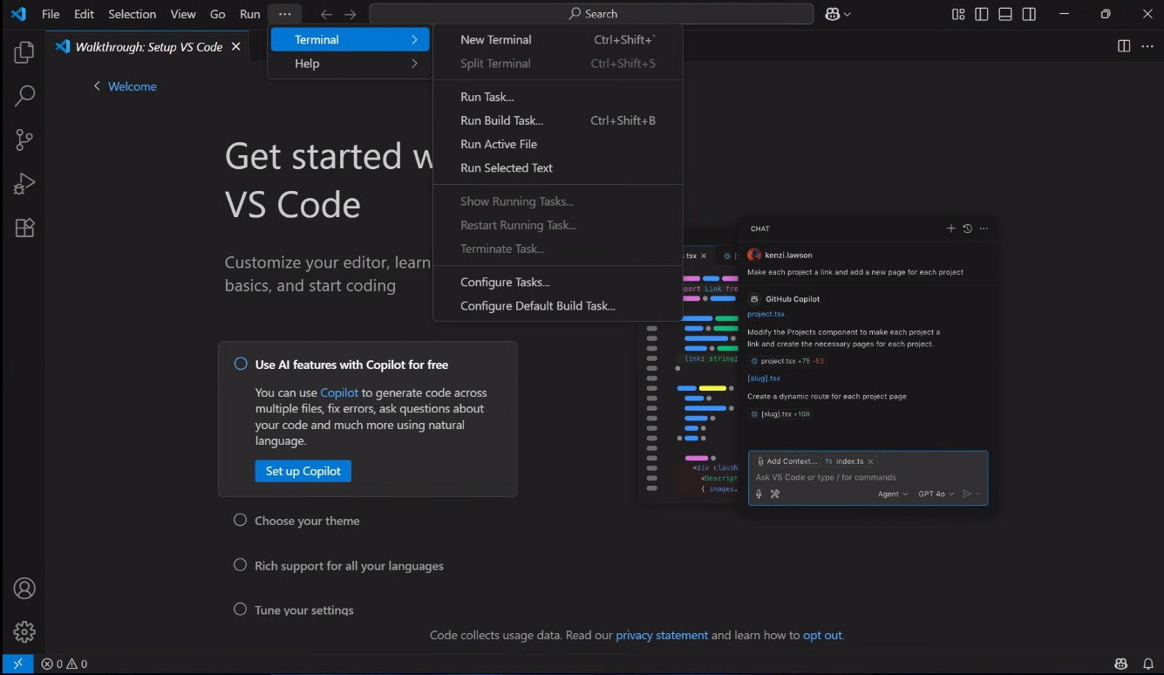Split the editor right
Image resolution: width=1164 pixels, height=675 pixels.
1124,46
